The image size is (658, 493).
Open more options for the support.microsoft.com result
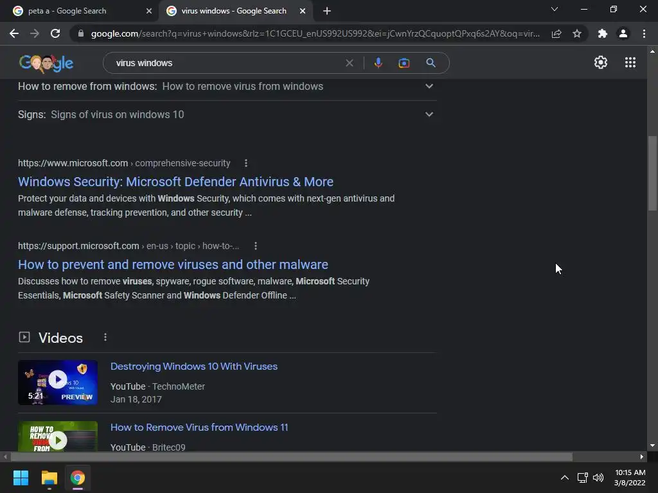[x=256, y=246]
